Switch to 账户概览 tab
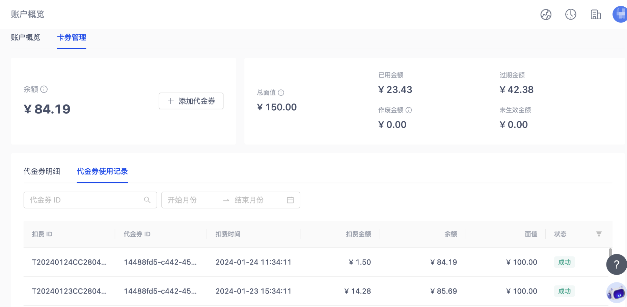This screenshot has height=307, width=627. 25,37
